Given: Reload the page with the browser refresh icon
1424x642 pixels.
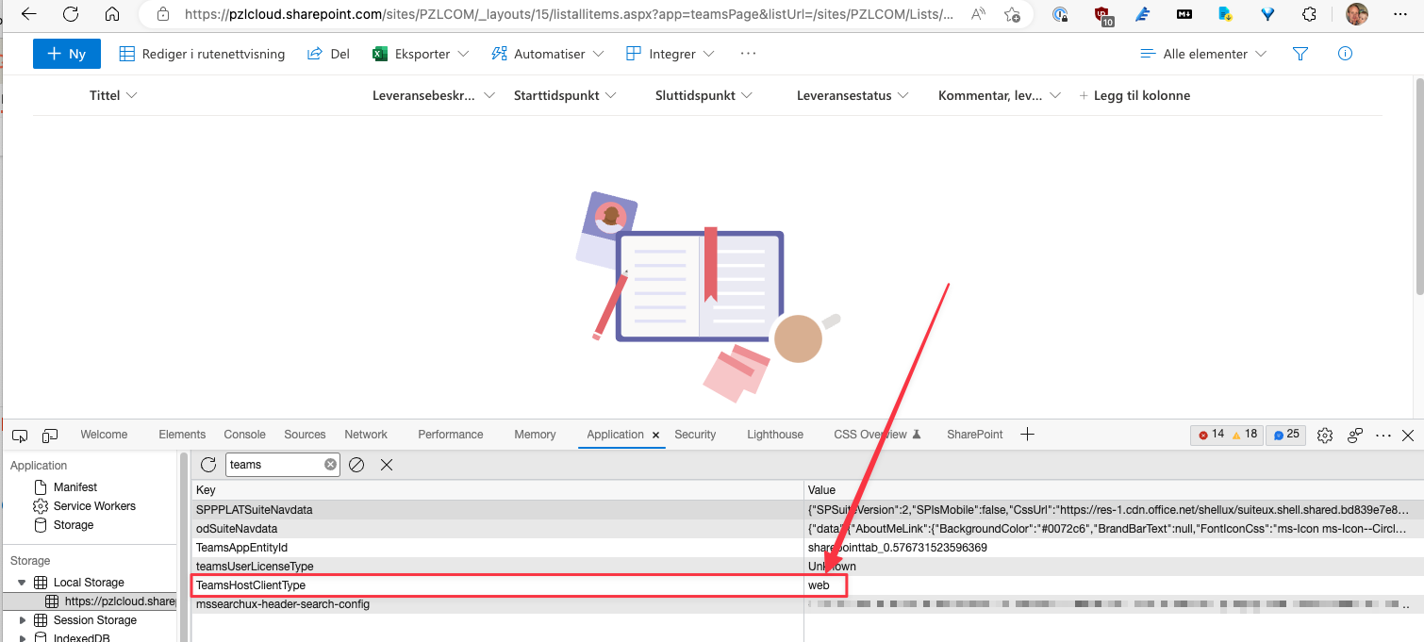Looking at the screenshot, I should point(71,14).
